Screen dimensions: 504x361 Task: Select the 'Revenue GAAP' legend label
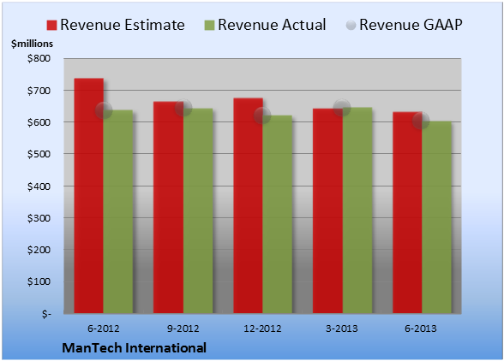(x=411, y=25)
